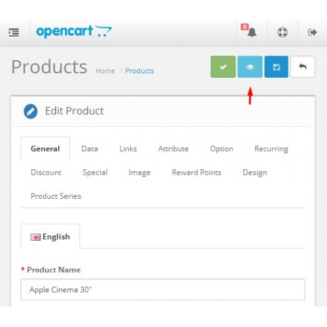Follow the Home breadcrumb link

point(105,71)
